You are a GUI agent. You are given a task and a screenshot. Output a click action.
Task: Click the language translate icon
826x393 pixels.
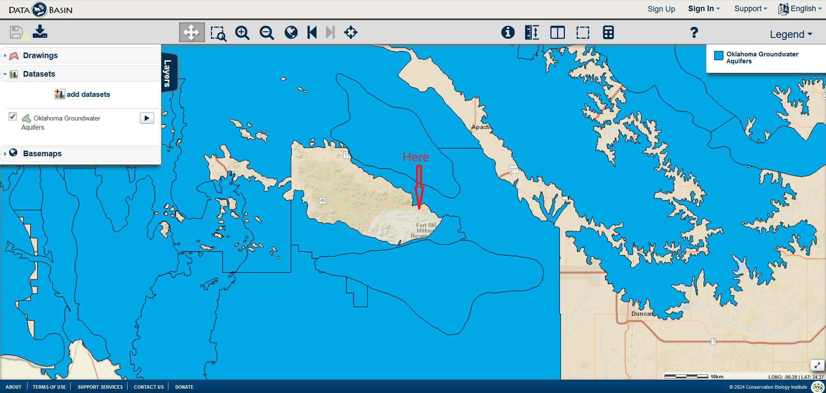[x=783, y=9]
